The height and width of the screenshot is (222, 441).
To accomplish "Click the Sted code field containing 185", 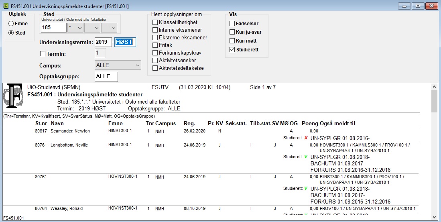I will 54,28.
